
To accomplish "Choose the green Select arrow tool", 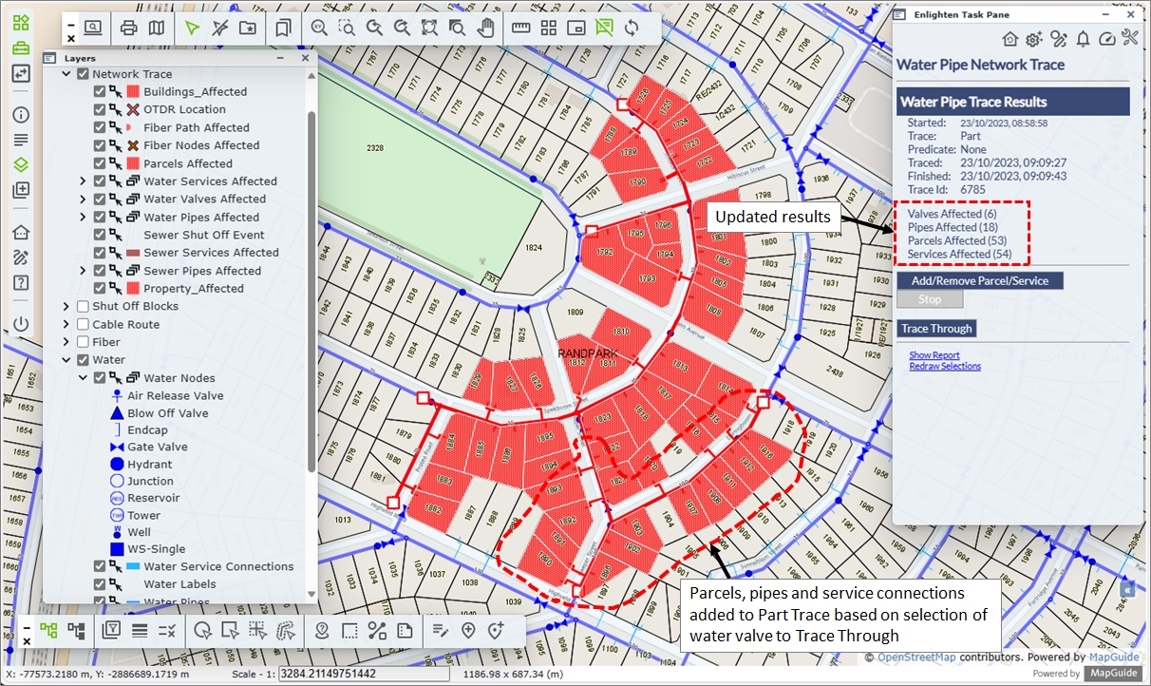I will 193,28.
